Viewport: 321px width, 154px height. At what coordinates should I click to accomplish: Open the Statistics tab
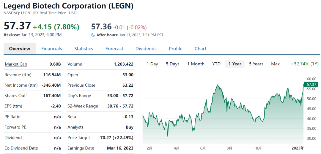84,49
